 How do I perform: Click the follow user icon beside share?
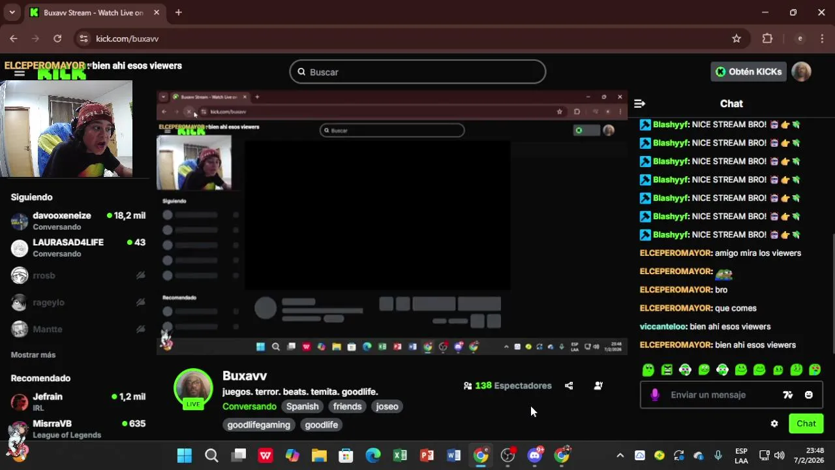598,386
